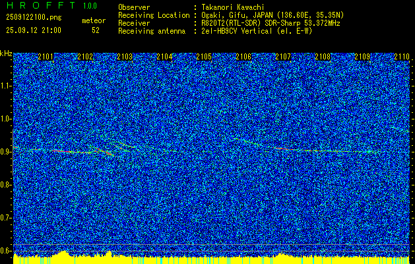
Task: Click the Receiver field label
Action: click(x=134, y=23)
